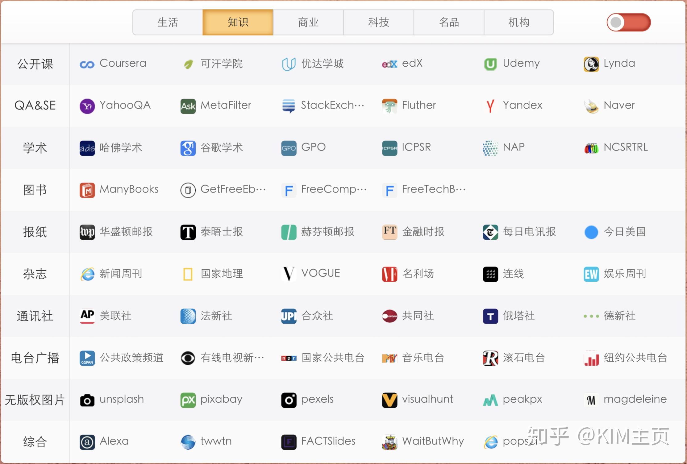The width and height of the screenshot is (687, 464).
Task: Click the GPO icon
Action: click(289, 148)
